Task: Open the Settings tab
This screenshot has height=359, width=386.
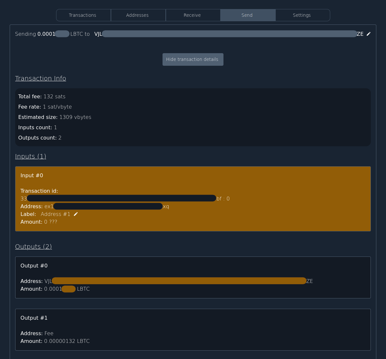Action: [302, 15]
